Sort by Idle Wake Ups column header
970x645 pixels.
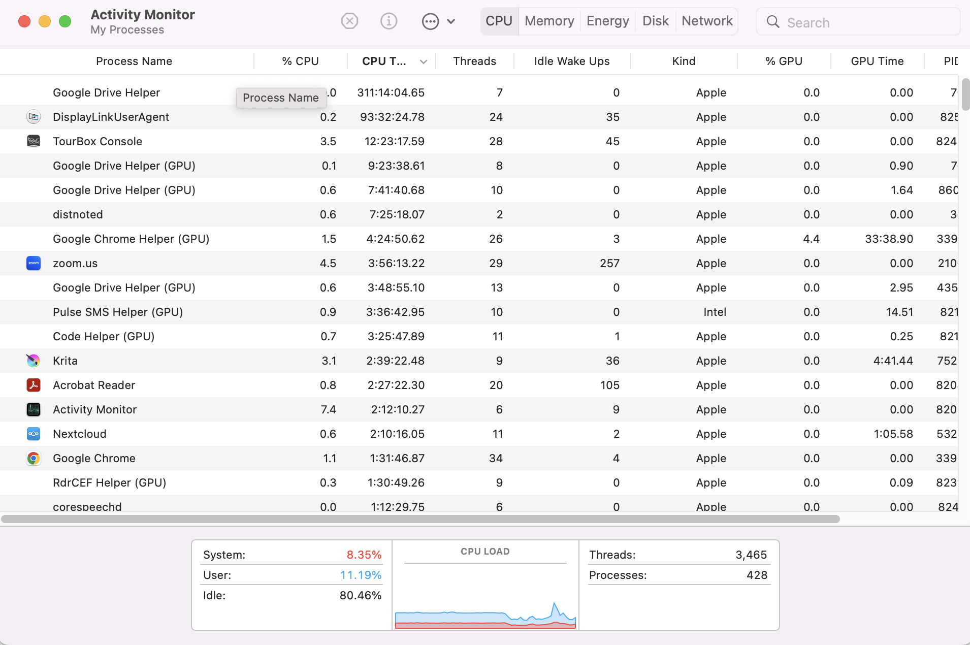click(572, 61)
